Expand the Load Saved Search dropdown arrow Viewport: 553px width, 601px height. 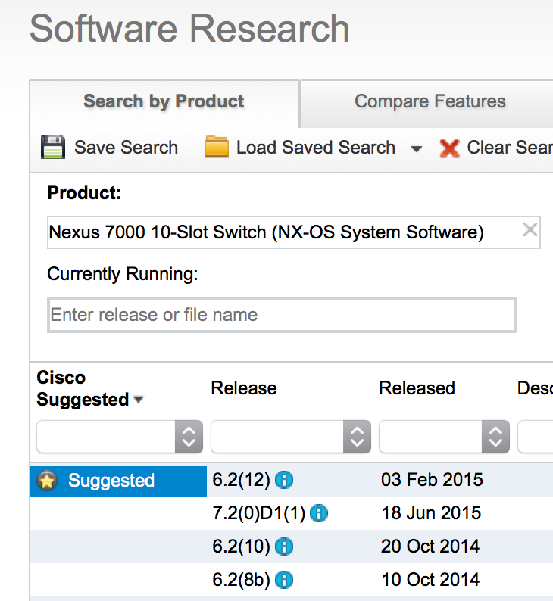417,148
